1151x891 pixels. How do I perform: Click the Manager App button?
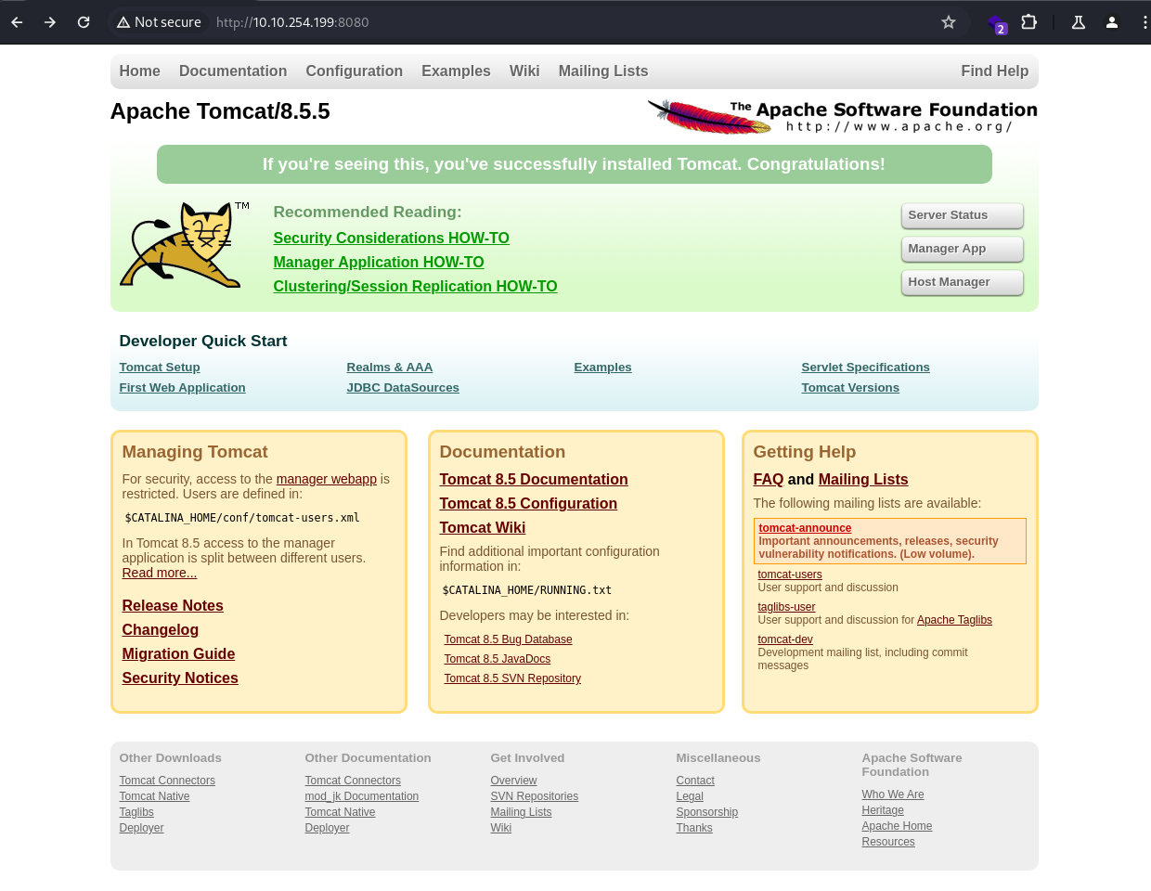962,249
